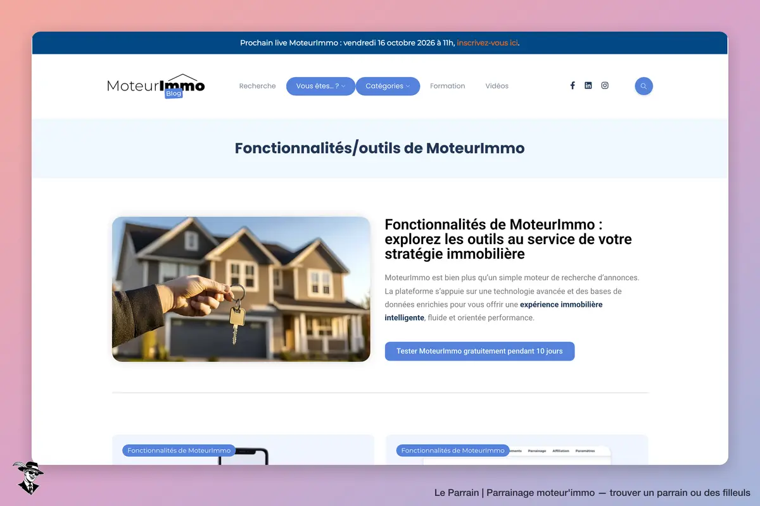Open the Instagram social icon

pyautogui.click(x=605, y=85)
